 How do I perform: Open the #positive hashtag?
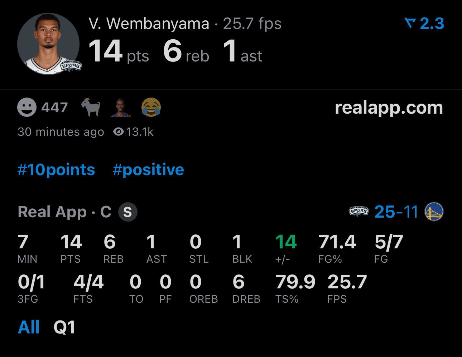(x=148, y=170)
